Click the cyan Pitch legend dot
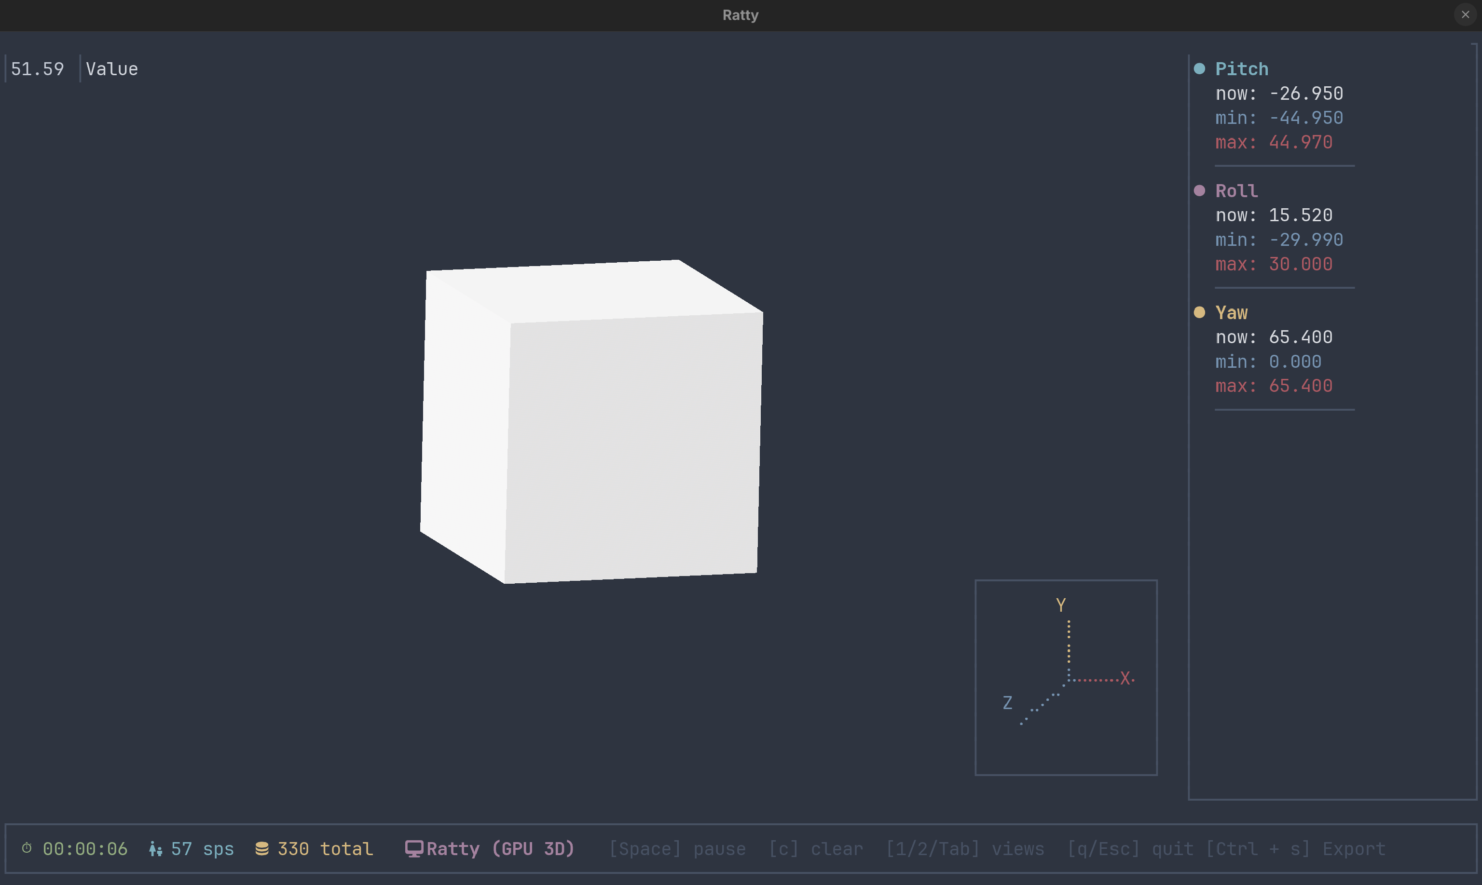This screenshot has height=885, width=1482. tap(1199, 68)
